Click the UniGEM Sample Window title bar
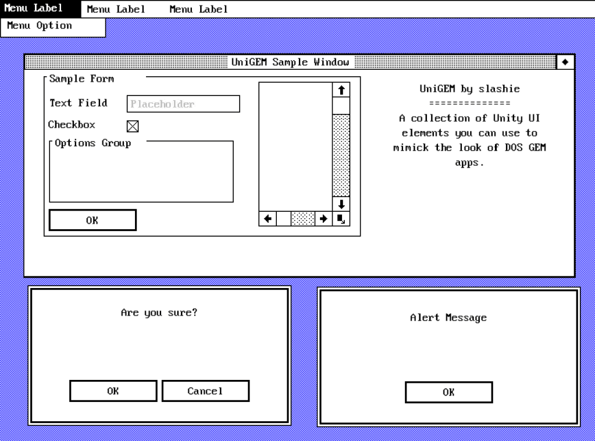This screenshot has width=595, height=441. coord(290,62)
